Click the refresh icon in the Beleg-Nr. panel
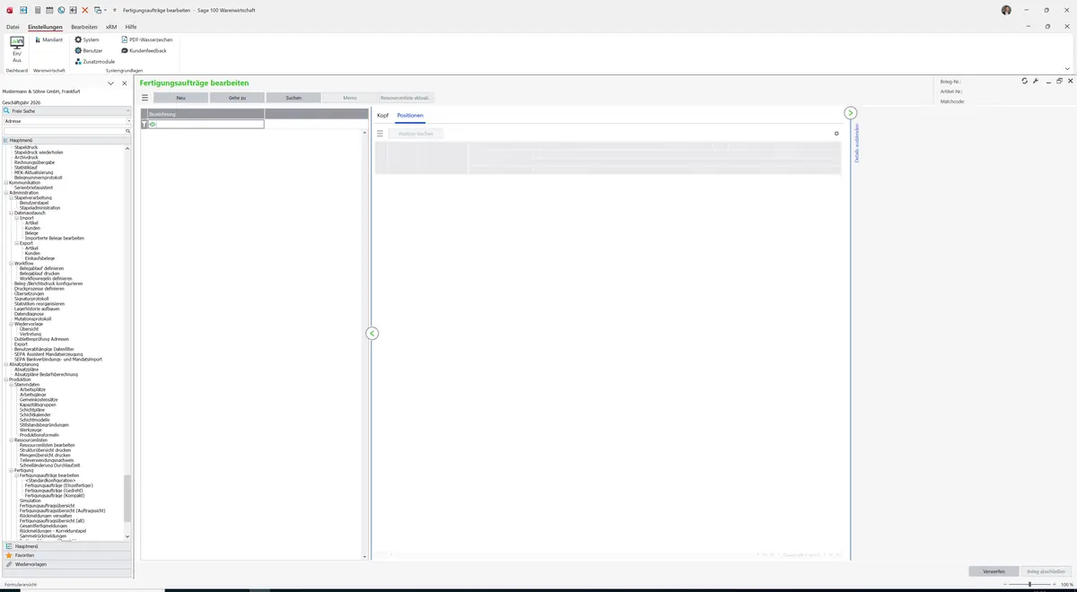 [1024, 81]
